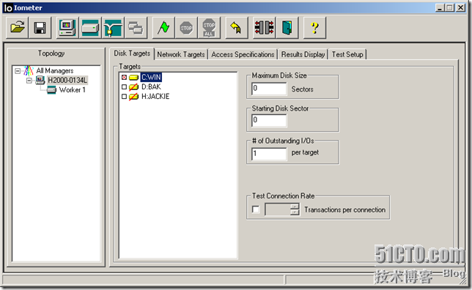Collapse the H2000-0134L tree node
This screenshot has height=290, width=472.
(29, 81)
